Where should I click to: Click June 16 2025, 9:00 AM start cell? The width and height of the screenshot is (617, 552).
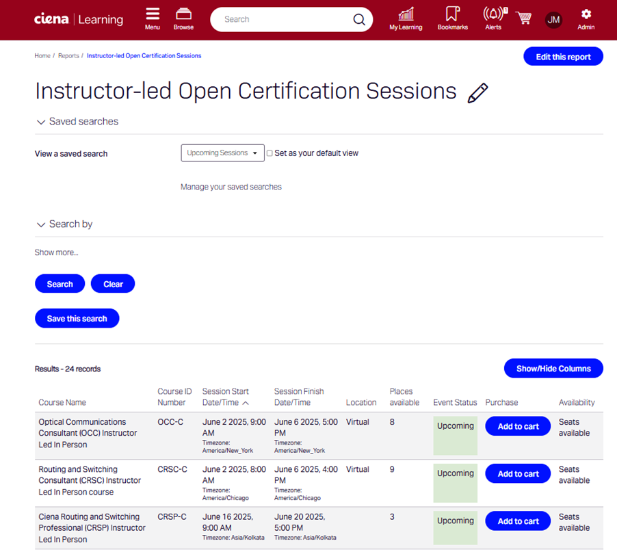tap(233, 527)
